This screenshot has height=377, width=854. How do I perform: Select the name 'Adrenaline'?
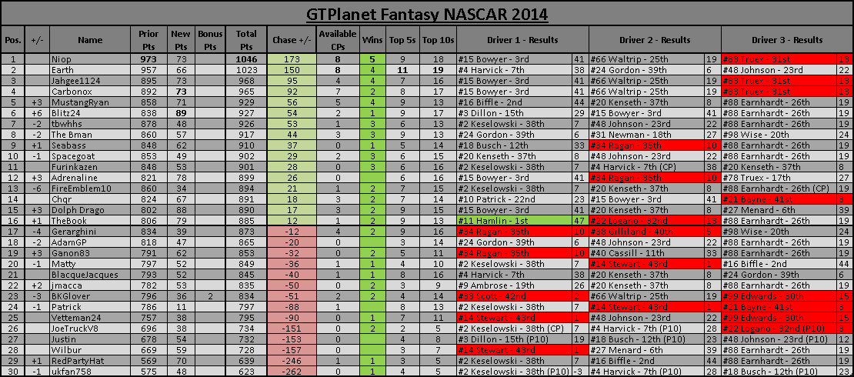(90, 177)
